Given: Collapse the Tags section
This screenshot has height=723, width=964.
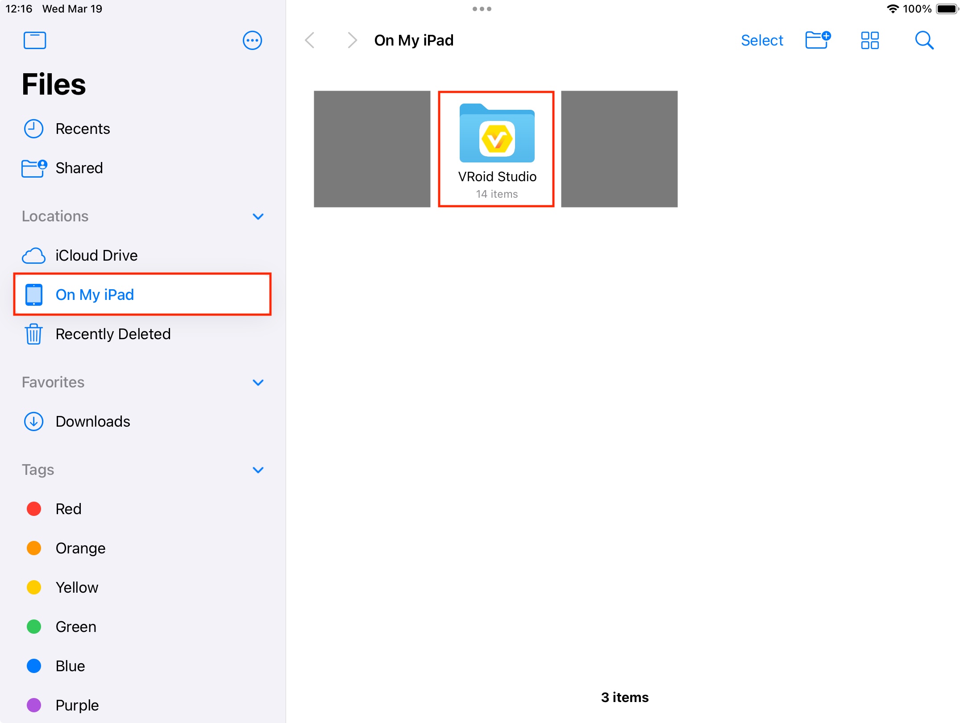Looking at the screenshot, I should (x=258, y=470).
